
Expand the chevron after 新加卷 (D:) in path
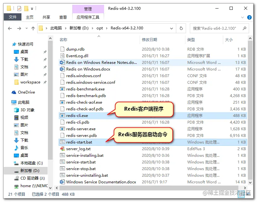click(92, 28)
